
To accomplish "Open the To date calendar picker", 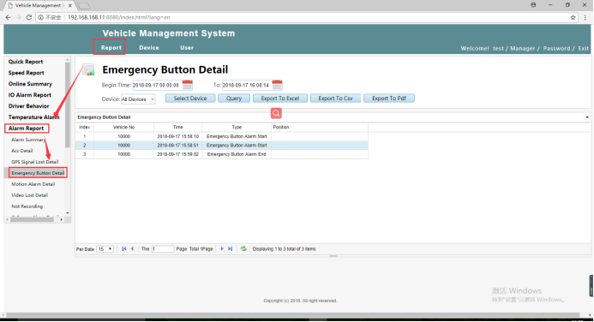I will click(x=278, y=85).
